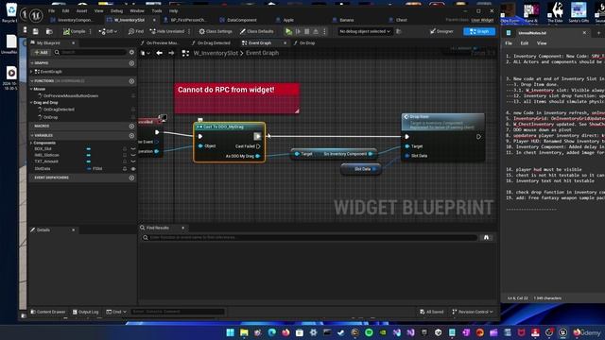Open the Tools menu

(x=157, y=11)
